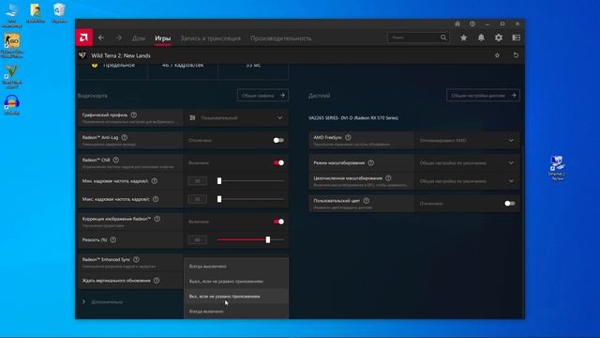
Task: Enable Пользовательский цвет toggle
Action: point(510,204)
